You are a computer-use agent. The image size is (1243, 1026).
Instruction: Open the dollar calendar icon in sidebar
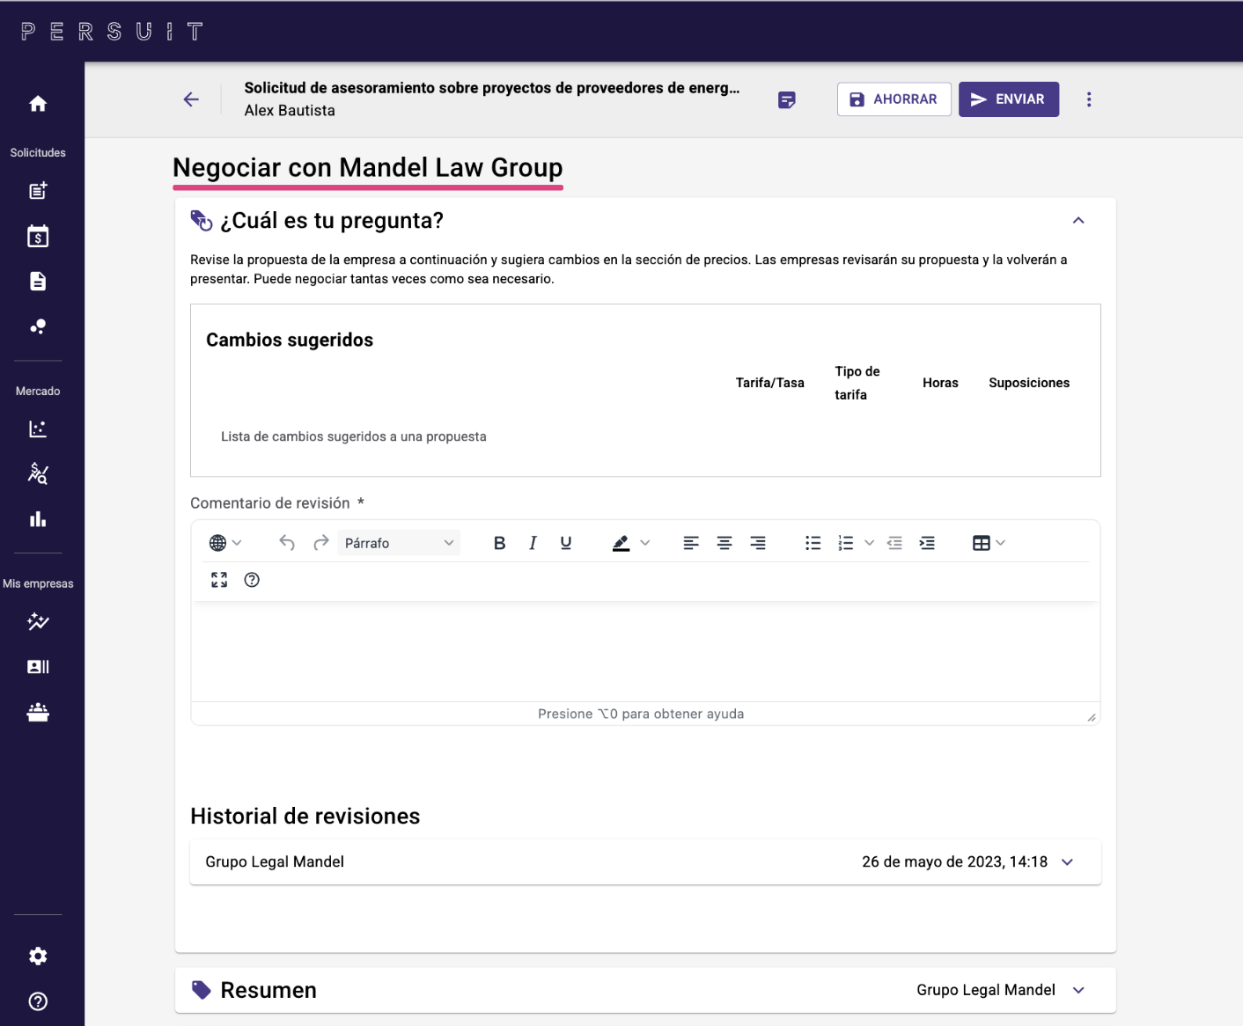[38, 236]
